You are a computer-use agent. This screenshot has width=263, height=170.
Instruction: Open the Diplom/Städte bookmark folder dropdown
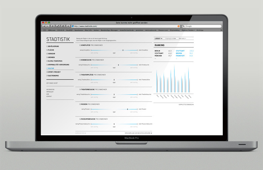pyautogui.click(x=188, y=30)
